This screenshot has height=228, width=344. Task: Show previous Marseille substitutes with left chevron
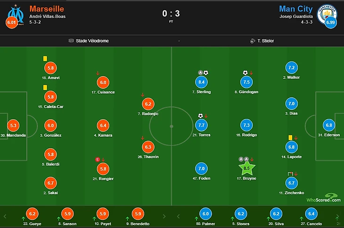pyautogui.click(x=5, y=216)
